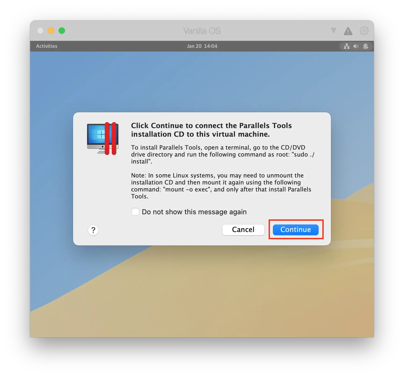
Task: Click the warning triangle icon in title bar
Action: (x=348, y=31)
